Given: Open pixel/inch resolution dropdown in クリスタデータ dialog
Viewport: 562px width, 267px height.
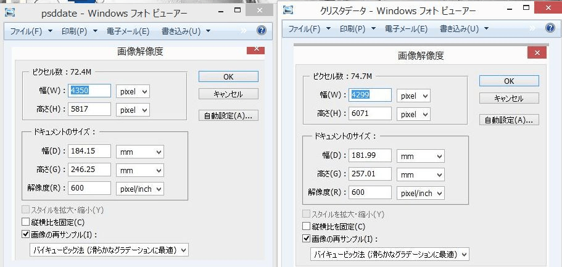Looking at the screenshot, I should pos(421,193).
